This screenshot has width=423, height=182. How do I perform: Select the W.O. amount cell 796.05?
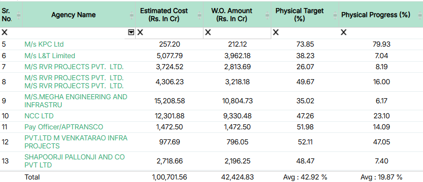point(238,142)
